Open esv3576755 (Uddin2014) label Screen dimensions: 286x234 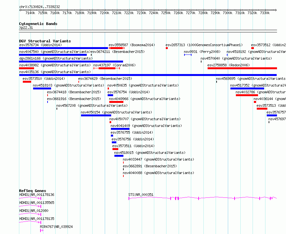(132, 132)
